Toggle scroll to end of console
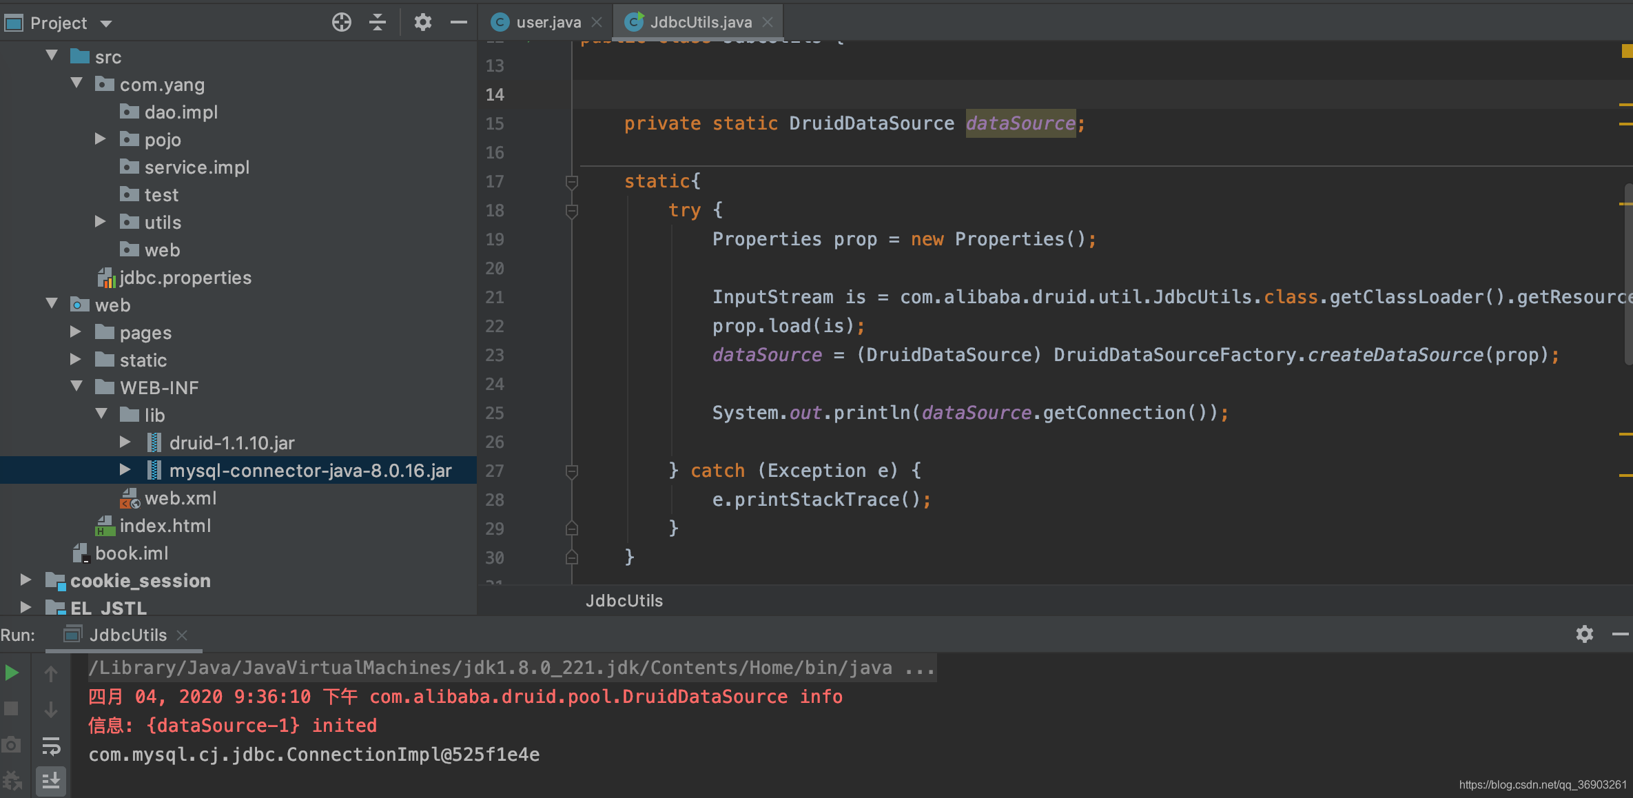 [x=51, y=781]
